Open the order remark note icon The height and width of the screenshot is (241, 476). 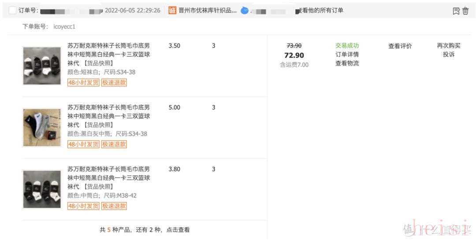click(x=456, y=11)
